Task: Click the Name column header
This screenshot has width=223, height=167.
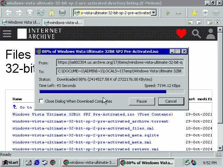Action: [x=17, y=99]
